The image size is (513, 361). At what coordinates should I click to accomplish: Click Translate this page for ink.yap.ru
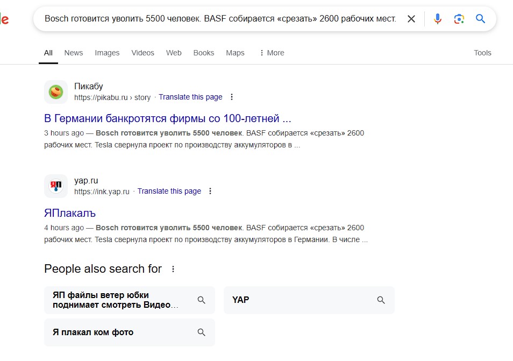pyautogui.click(x=169, y=192)
